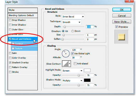
Task: Enable the Inner Shadow checkbox
Action: point(10,25)
